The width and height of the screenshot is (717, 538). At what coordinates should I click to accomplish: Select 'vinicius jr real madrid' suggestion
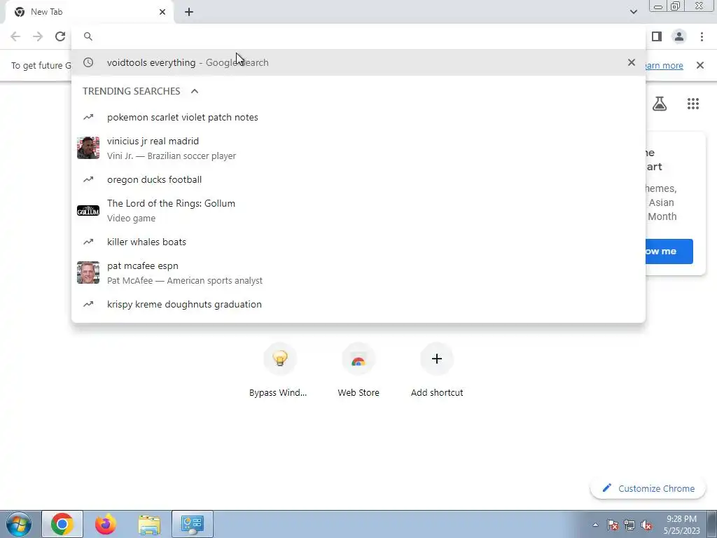(x=358, y=149)
